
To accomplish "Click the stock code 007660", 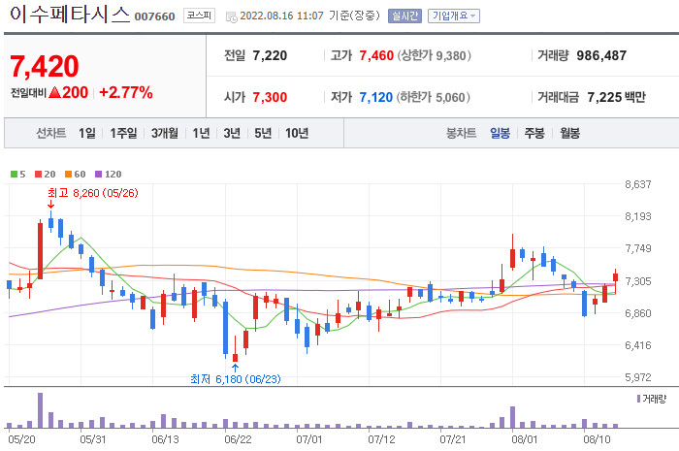I will tap(154, 16).
